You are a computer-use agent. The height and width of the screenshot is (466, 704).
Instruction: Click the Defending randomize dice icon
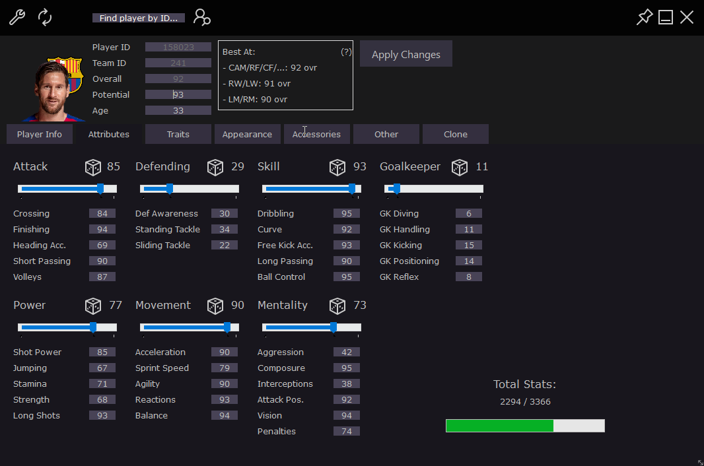click(x=215, y=167)
